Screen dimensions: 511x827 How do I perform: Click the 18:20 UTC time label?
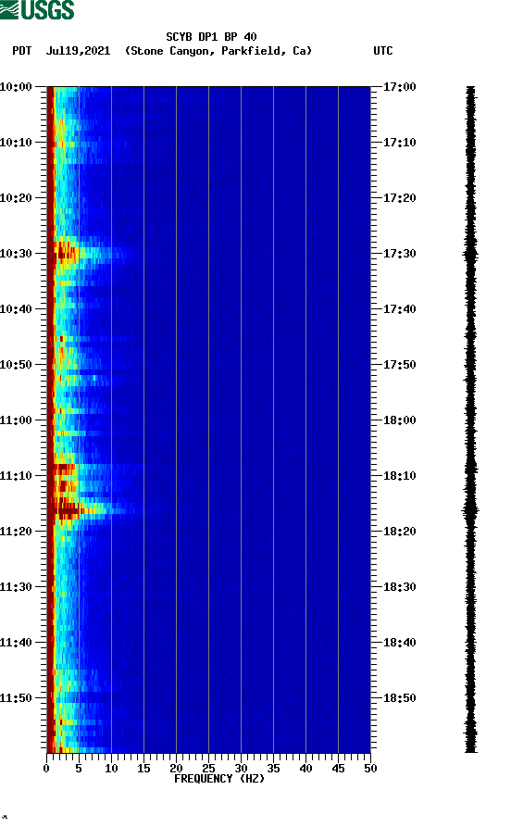pyautogui.click(x=399, y=532)
